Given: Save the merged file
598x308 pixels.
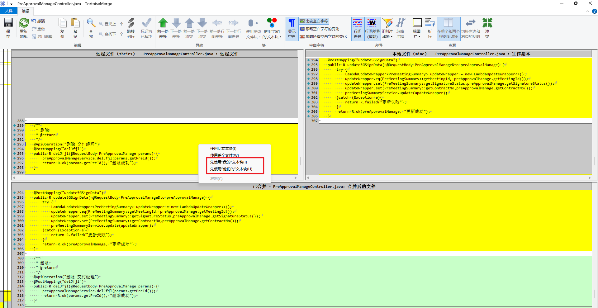Looking at the screenshot, I should coord(8,28).
